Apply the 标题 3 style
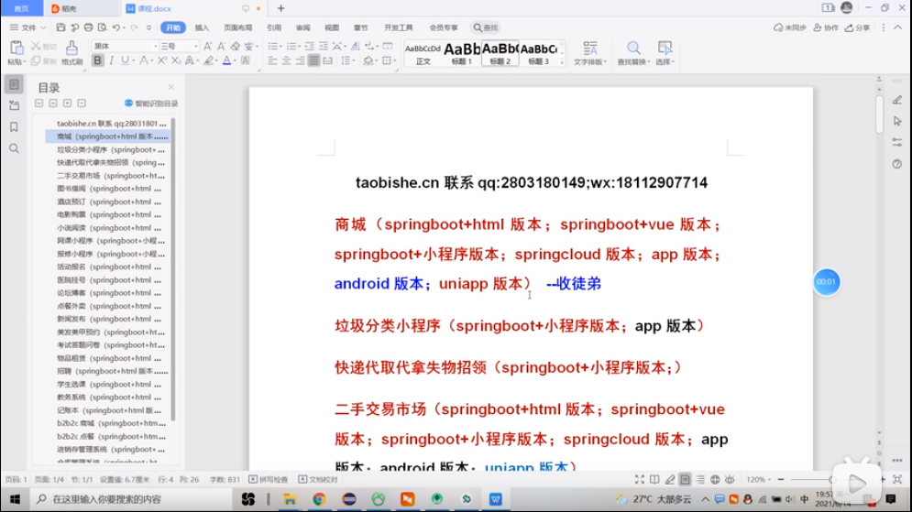 (539, 53)
